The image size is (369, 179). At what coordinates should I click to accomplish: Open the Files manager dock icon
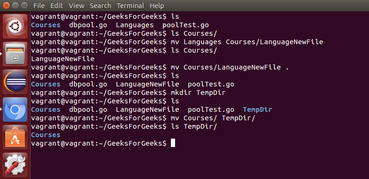tap(15, 54)
